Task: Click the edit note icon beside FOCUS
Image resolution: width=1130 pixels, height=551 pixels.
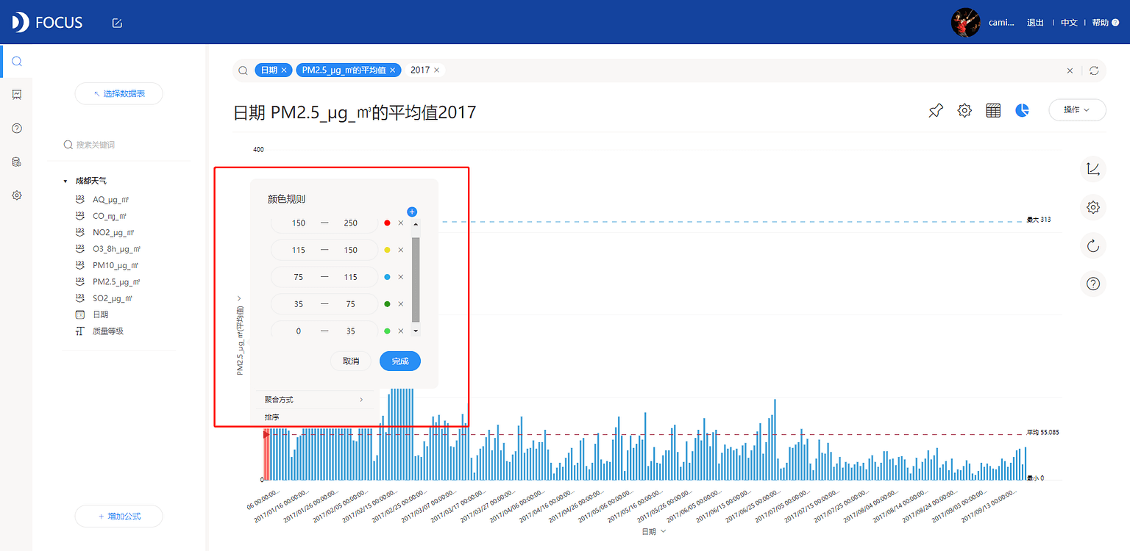Action: pos(117,23)
